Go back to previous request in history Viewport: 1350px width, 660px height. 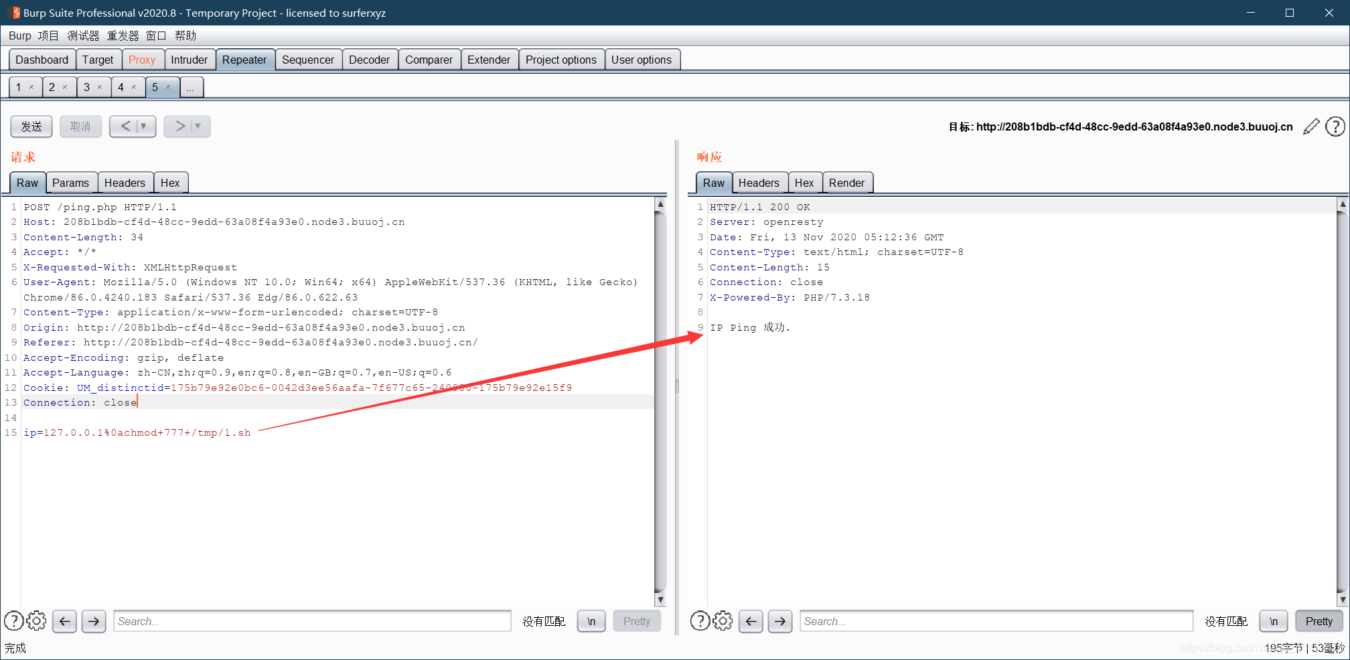125,126
